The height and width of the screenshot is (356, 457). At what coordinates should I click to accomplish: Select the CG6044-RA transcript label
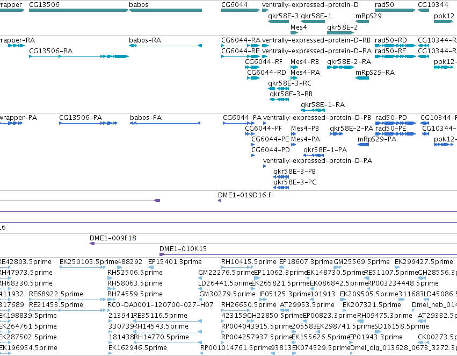(241, 40)
